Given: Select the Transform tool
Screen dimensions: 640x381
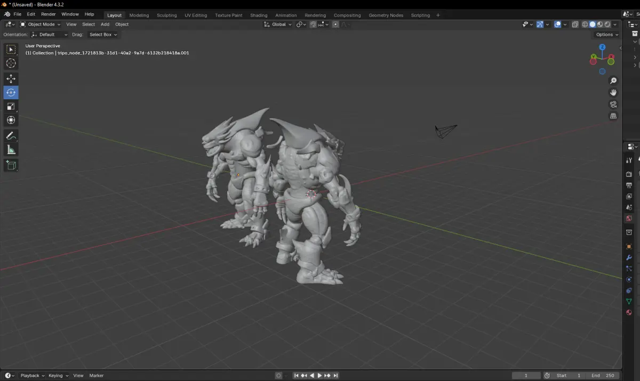Looking at the screenshot, I should (11, 120).
